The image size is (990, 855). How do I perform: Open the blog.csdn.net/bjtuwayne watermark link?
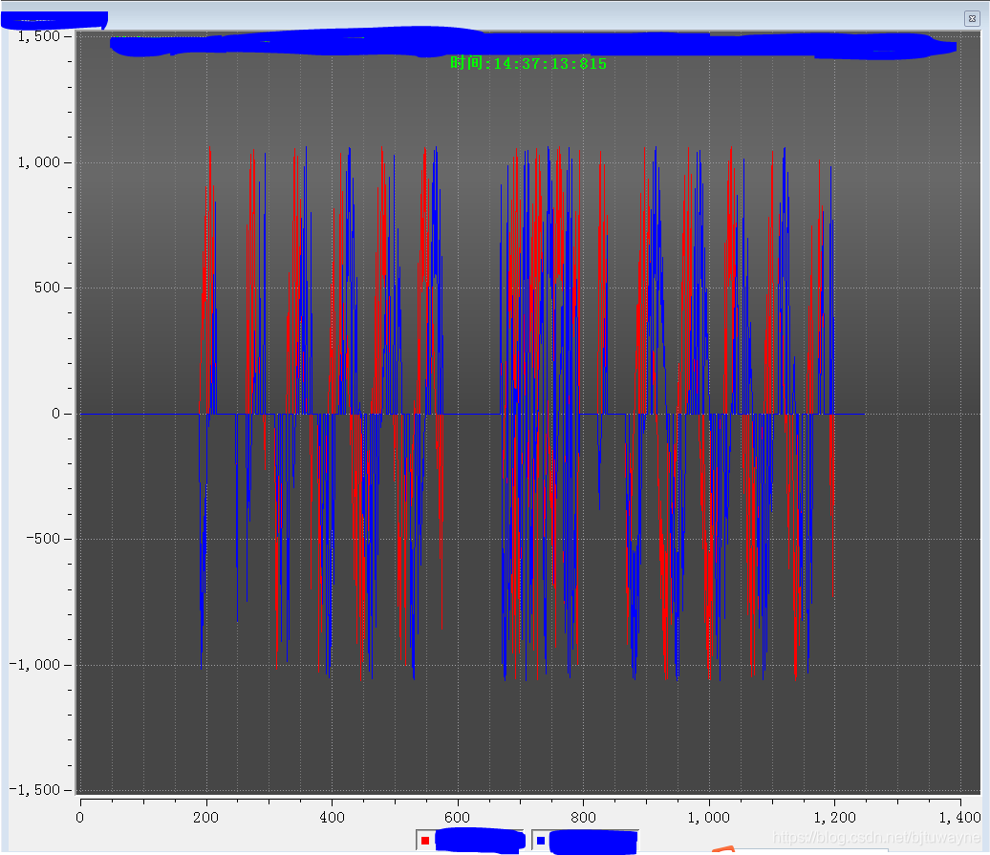(876, 838)
